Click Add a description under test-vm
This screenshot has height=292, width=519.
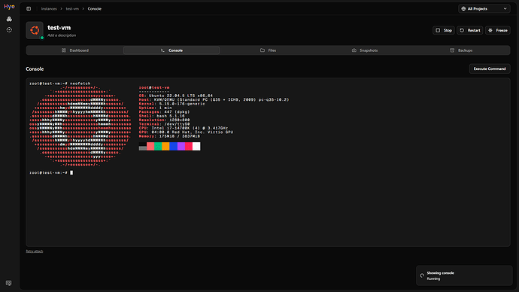point(62,35)
